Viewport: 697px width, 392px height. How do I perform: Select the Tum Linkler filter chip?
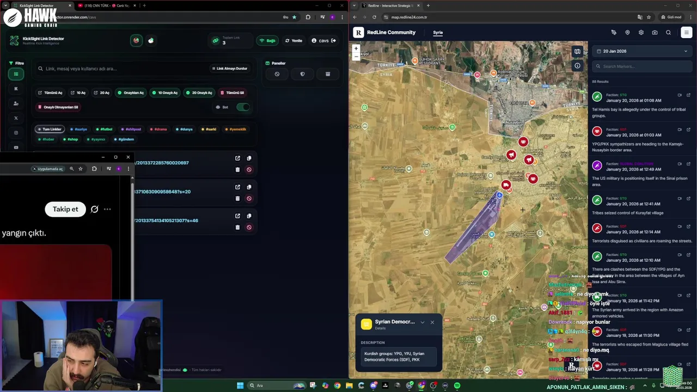(x=50, y=130)
